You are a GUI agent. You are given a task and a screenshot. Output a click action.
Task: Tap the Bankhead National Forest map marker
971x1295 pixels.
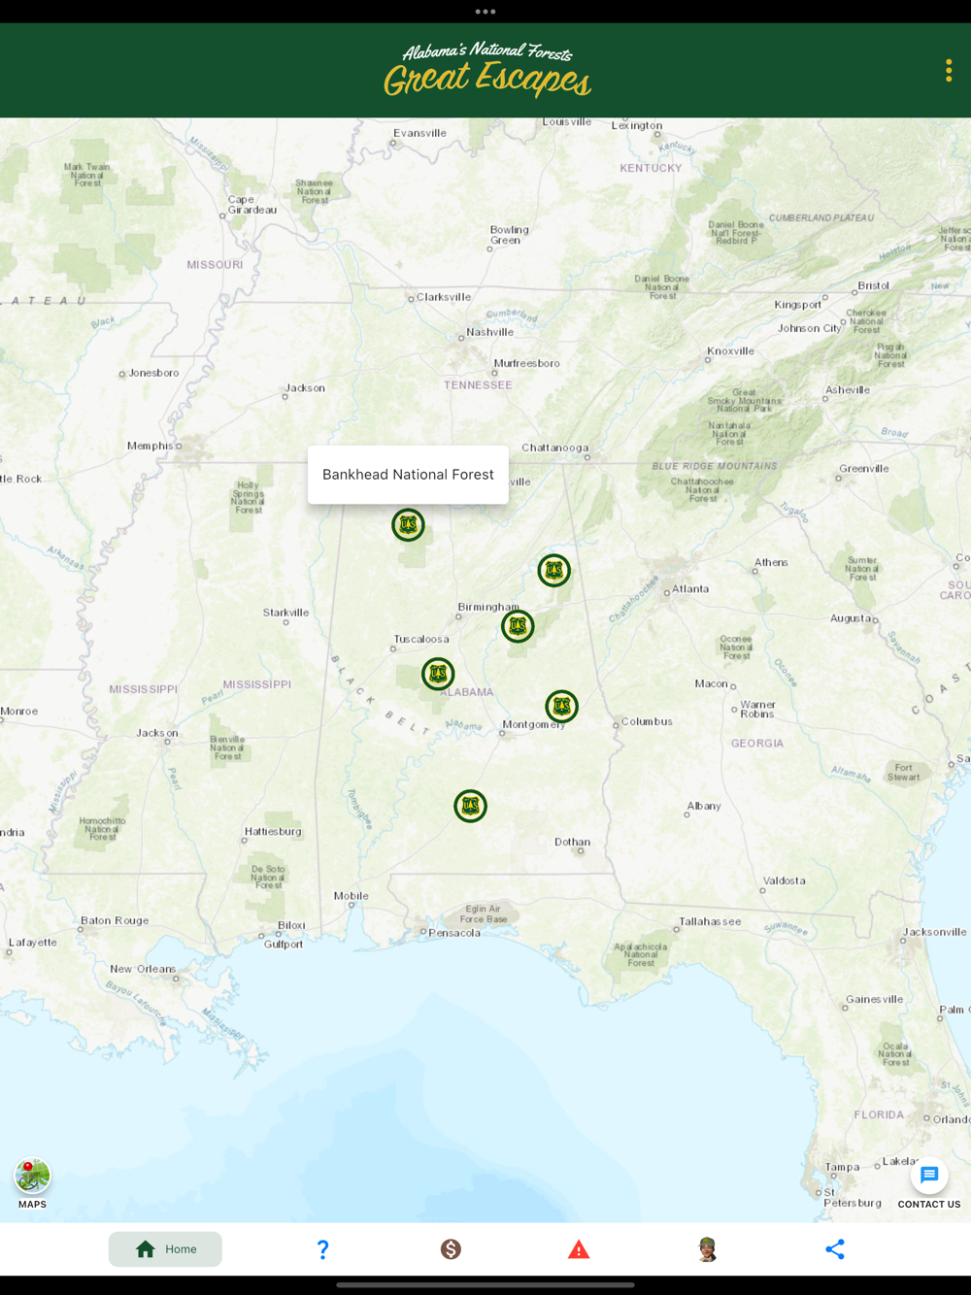408,525
